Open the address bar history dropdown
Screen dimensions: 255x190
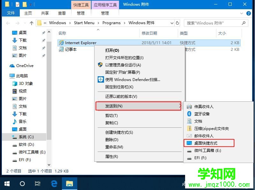[172, 23]
